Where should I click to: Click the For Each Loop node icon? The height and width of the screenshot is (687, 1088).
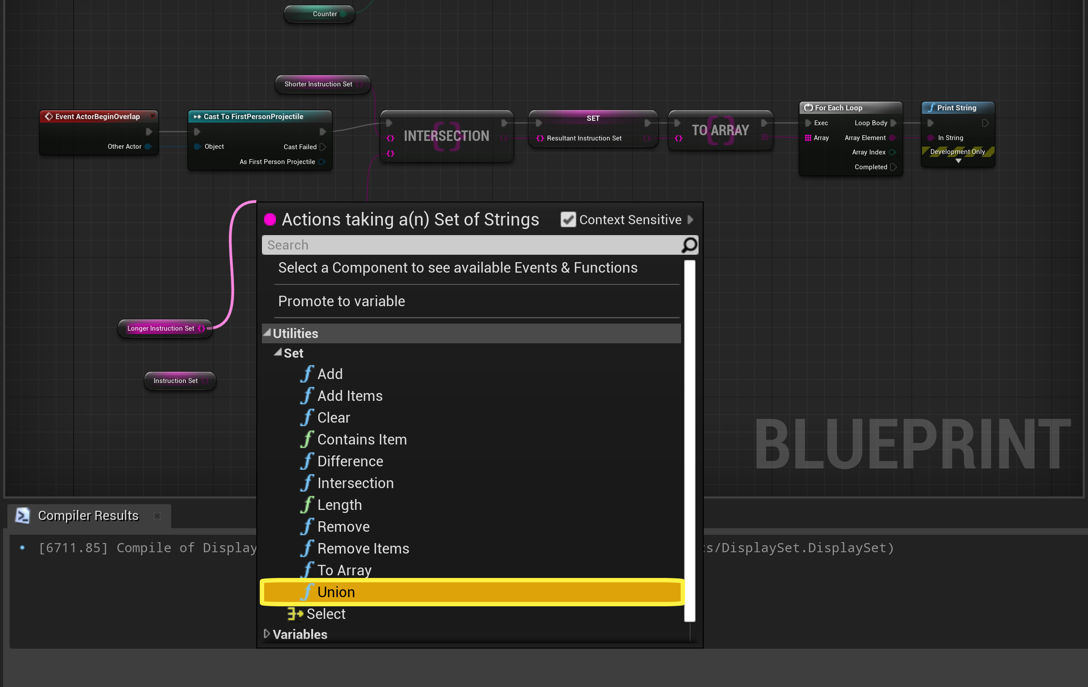pyautogui.click(x=808, y=108)
